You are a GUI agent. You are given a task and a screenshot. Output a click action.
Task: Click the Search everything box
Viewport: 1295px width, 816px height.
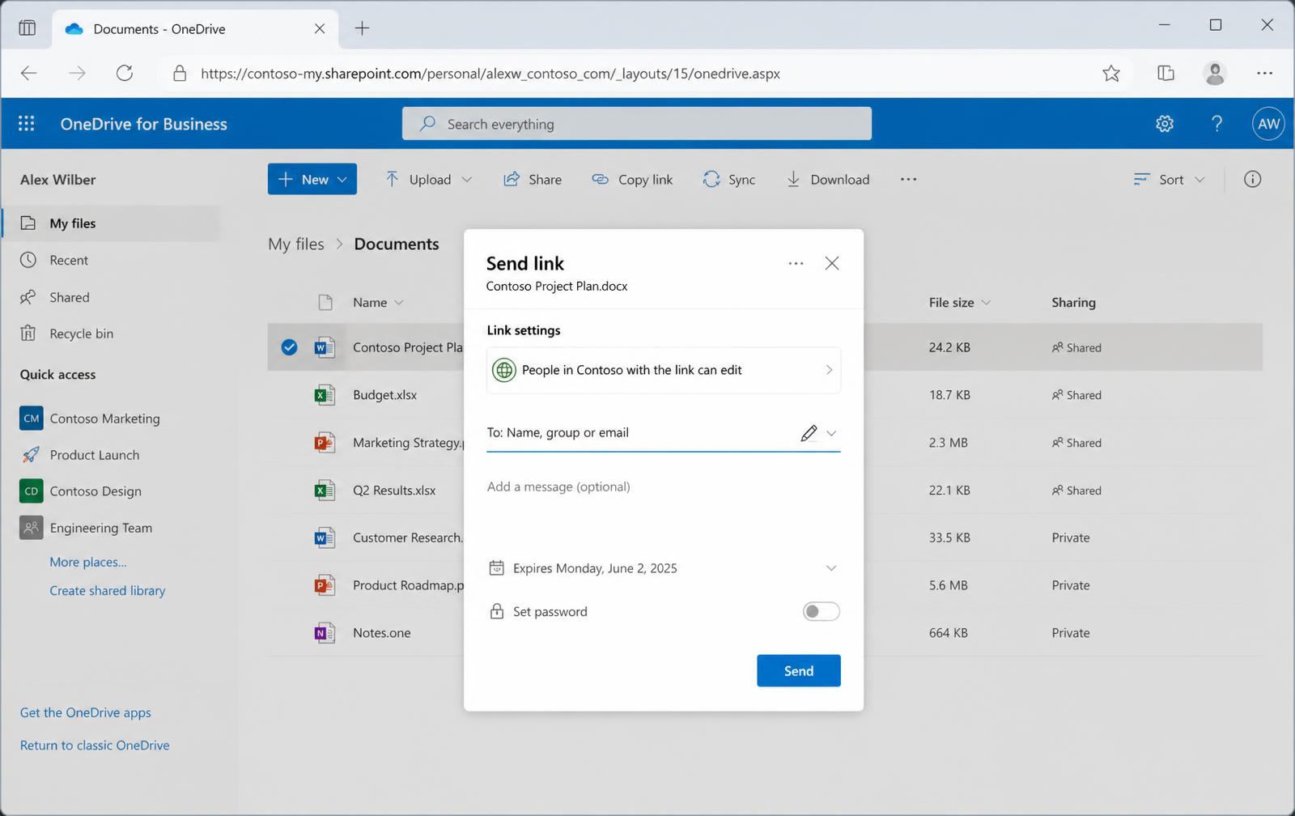637,124
